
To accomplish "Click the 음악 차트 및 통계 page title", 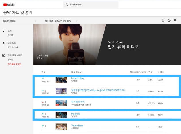I will [x=18, y=13].
